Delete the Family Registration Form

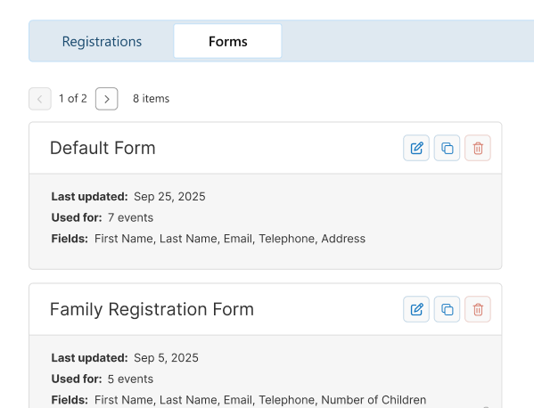coord(478,309)
